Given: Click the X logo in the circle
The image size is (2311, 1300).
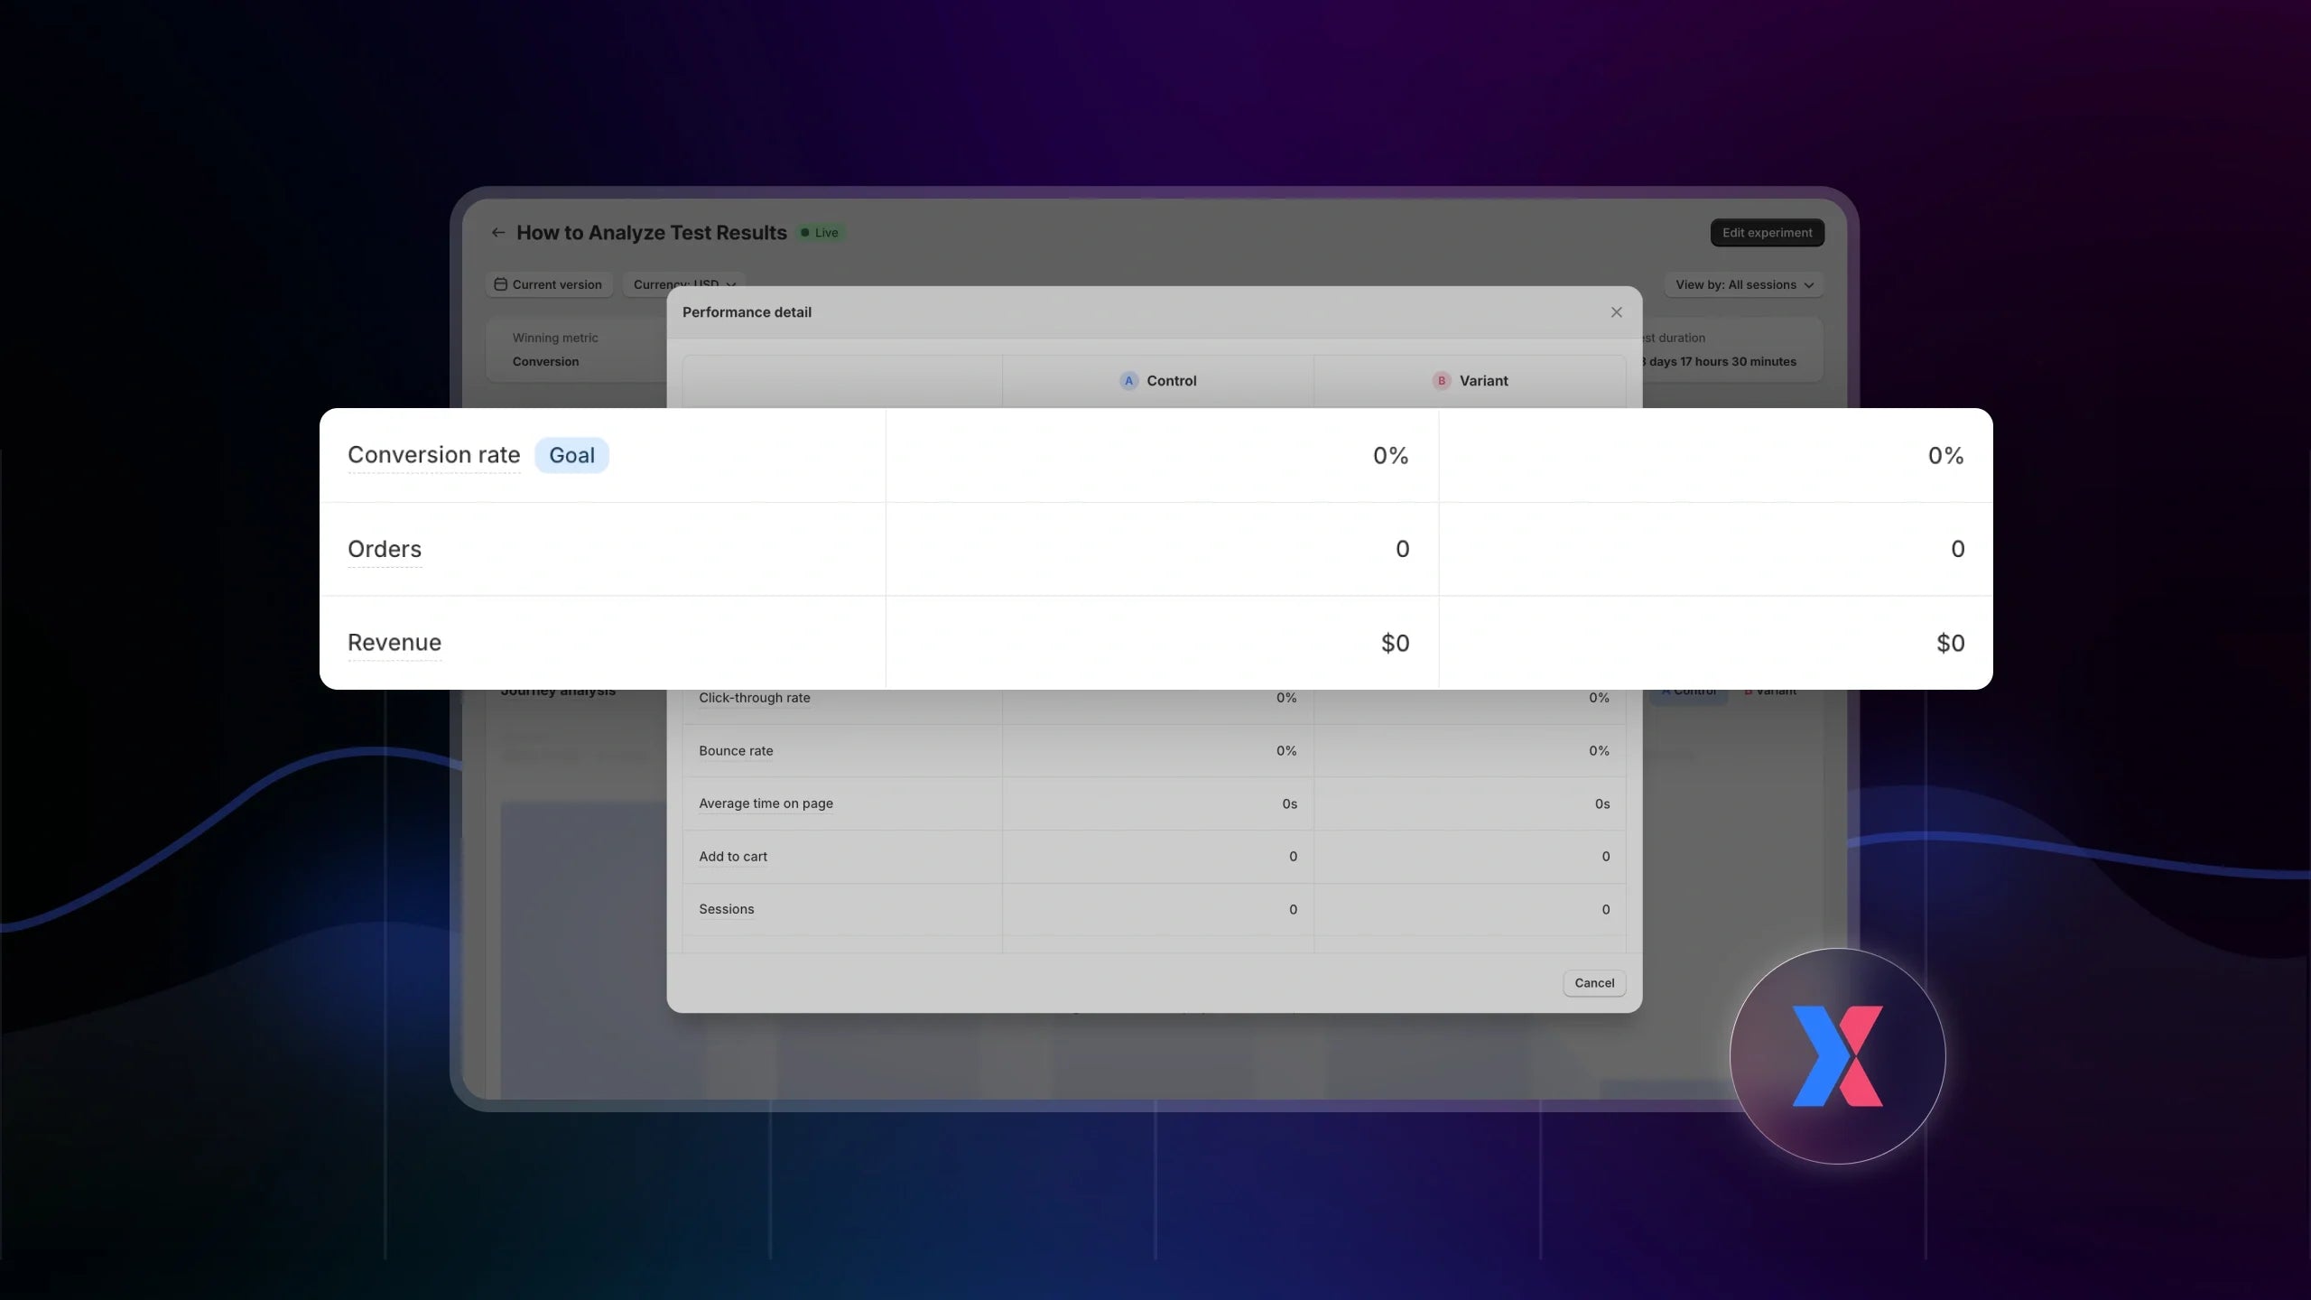Looking at the screenshot, I should pos(1837,1056).
